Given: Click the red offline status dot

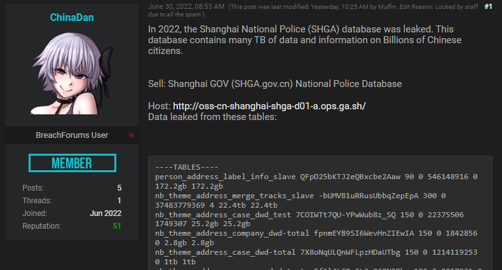Looking at the screenshot, I should tap(132, 135).
